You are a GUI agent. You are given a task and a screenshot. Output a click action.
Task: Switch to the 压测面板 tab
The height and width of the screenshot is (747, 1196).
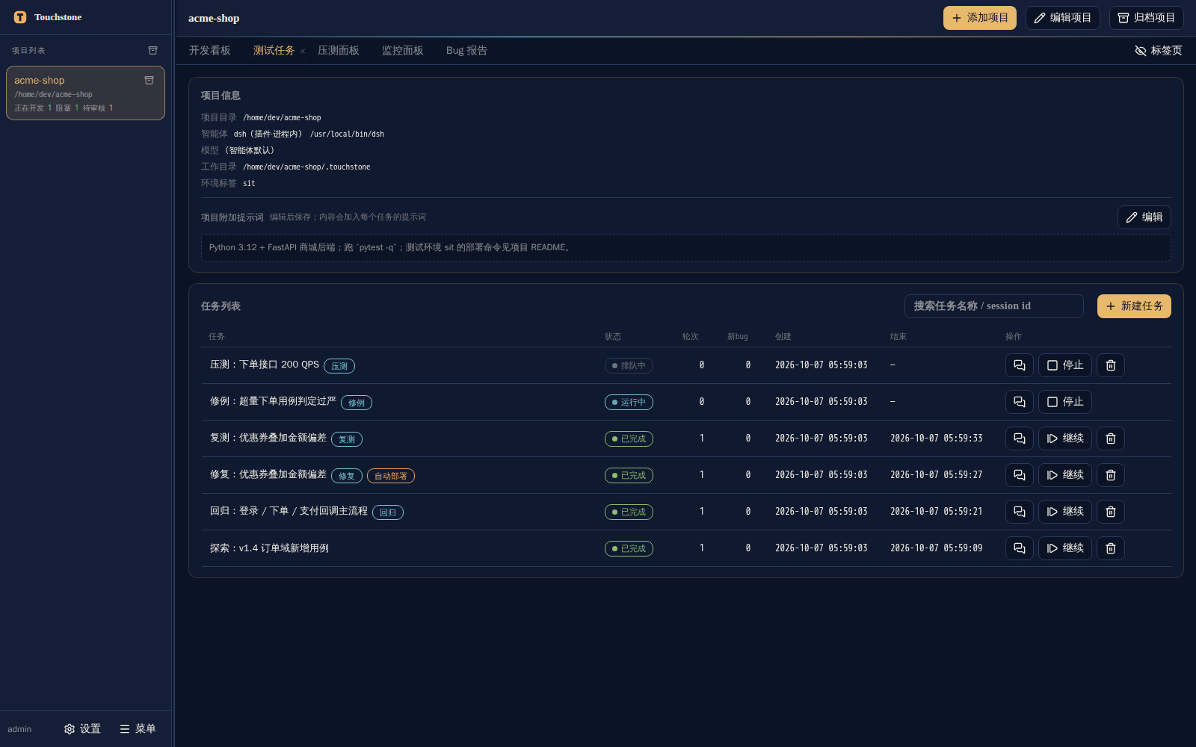point(339,51)
